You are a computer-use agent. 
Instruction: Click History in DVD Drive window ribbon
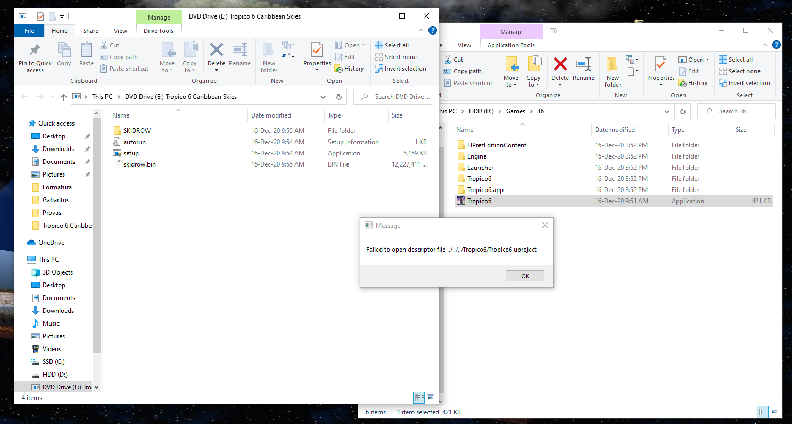click(349, 69)
